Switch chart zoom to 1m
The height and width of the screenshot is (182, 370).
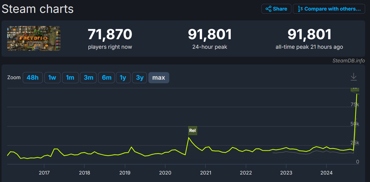tap(70, 78)
